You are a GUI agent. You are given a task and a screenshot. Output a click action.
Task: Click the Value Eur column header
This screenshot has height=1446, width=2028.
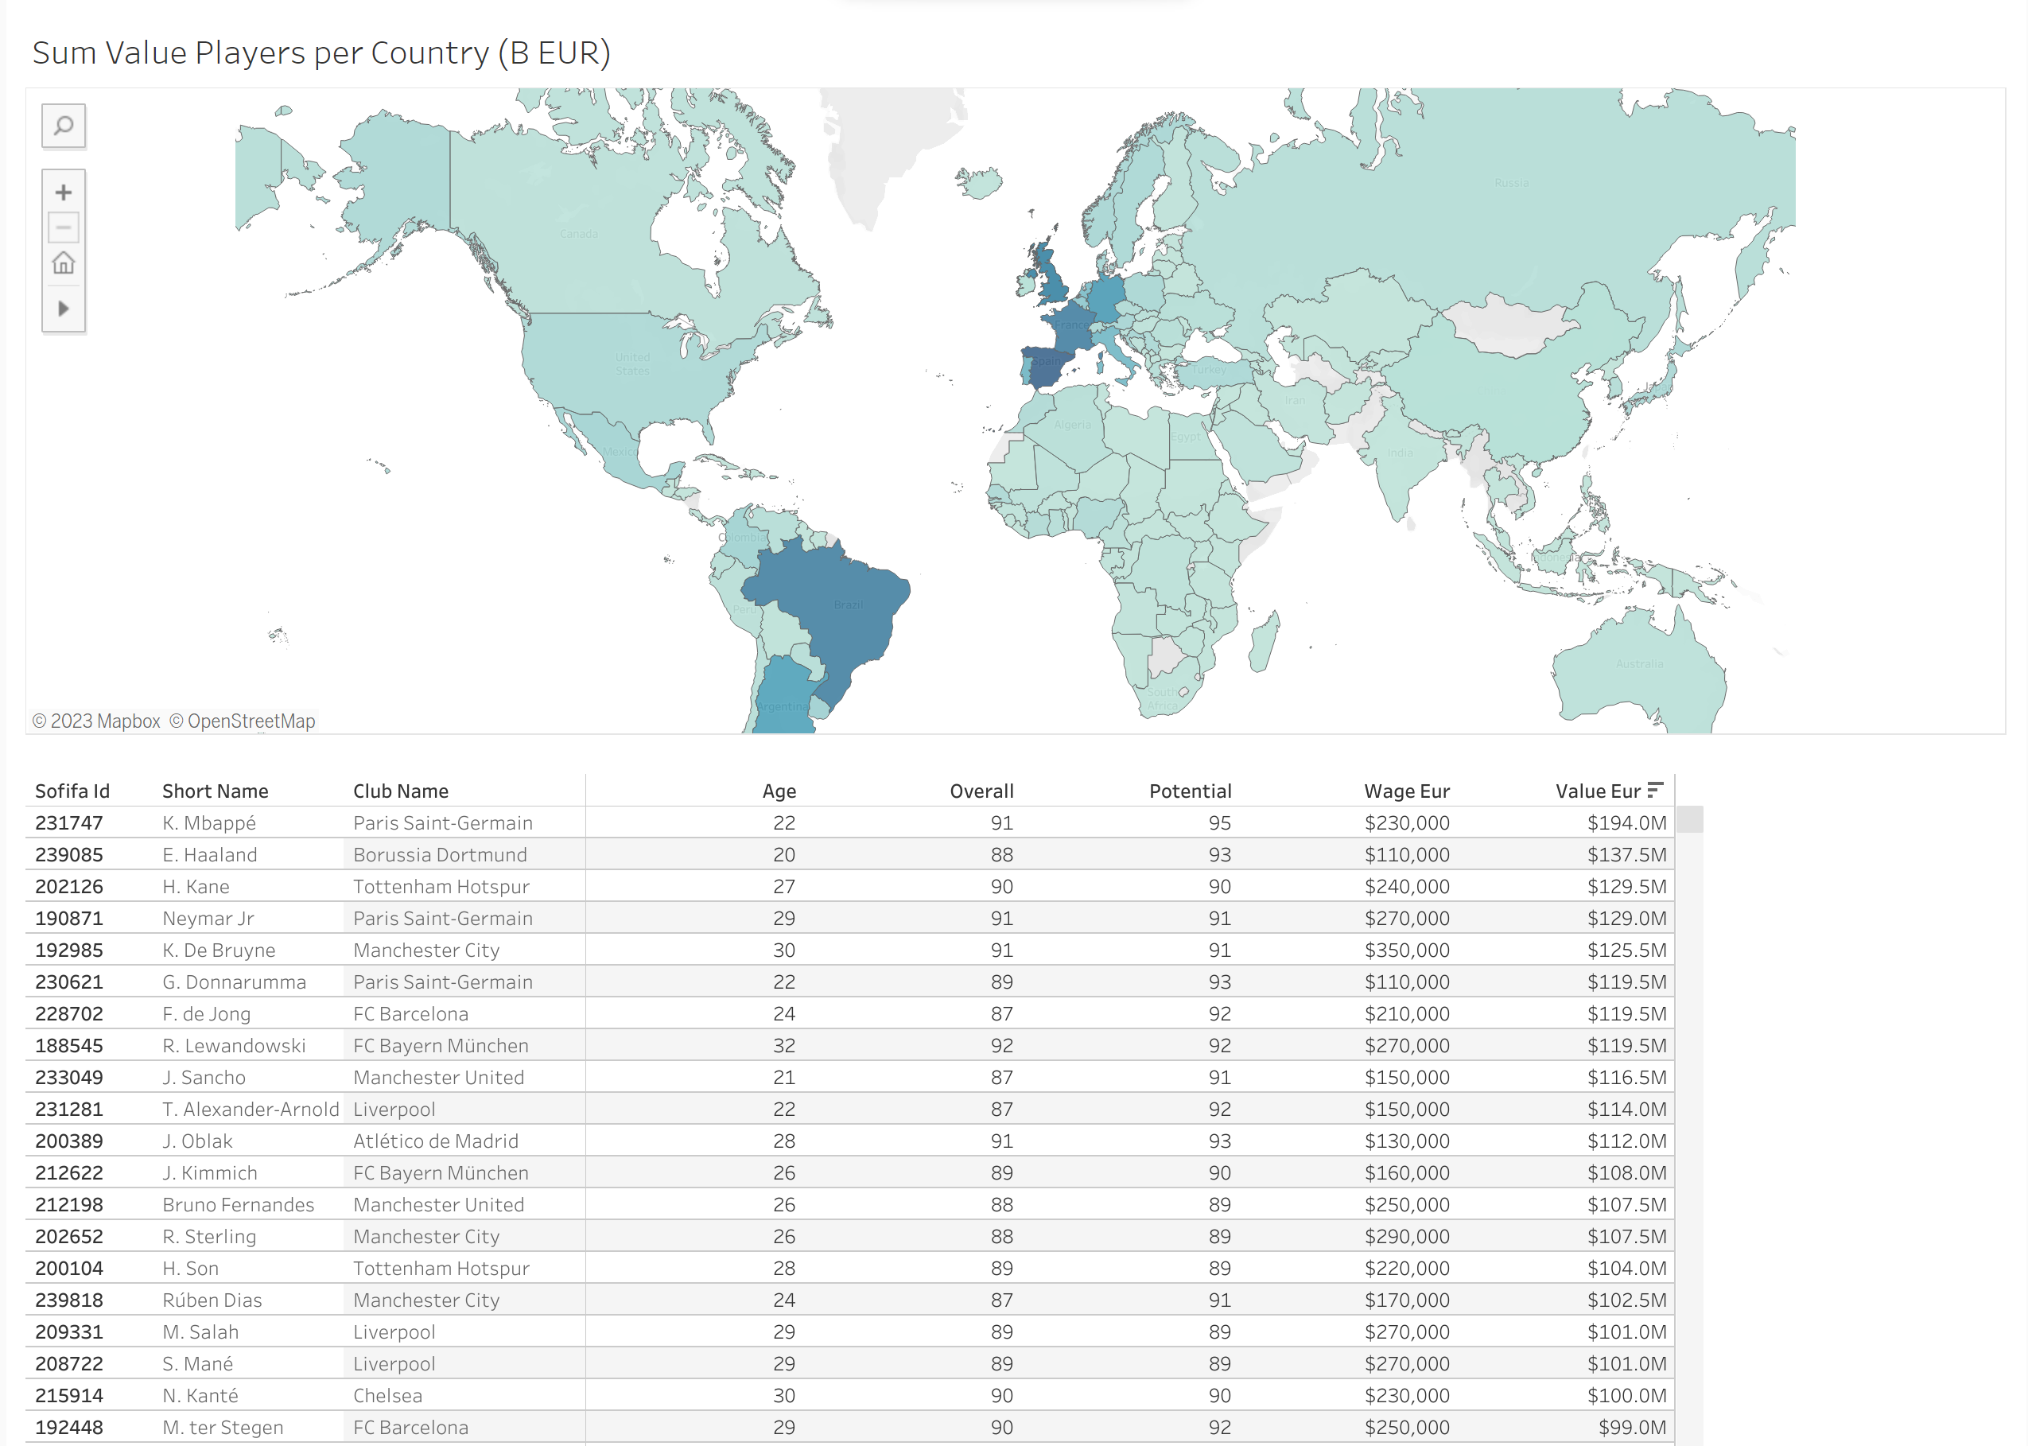[x=1596, y=791]
